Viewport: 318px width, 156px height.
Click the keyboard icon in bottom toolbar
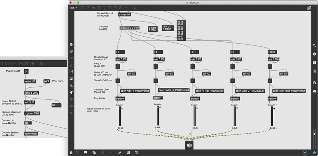point(137,153)
